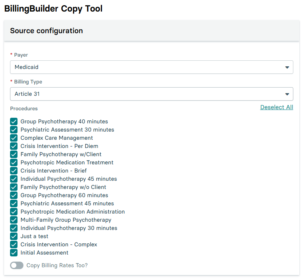Uncheck Crisis Intervention - Brief checkbox
The image size is (303, 278).
[14, 171]
